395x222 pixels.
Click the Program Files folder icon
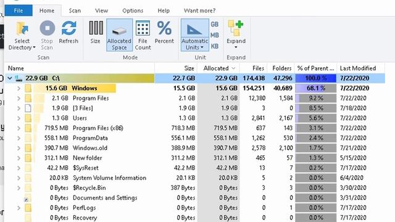click(x=28, y=98)
